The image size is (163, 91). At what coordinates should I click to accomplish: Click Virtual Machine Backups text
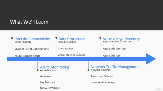tap(71, 55)
